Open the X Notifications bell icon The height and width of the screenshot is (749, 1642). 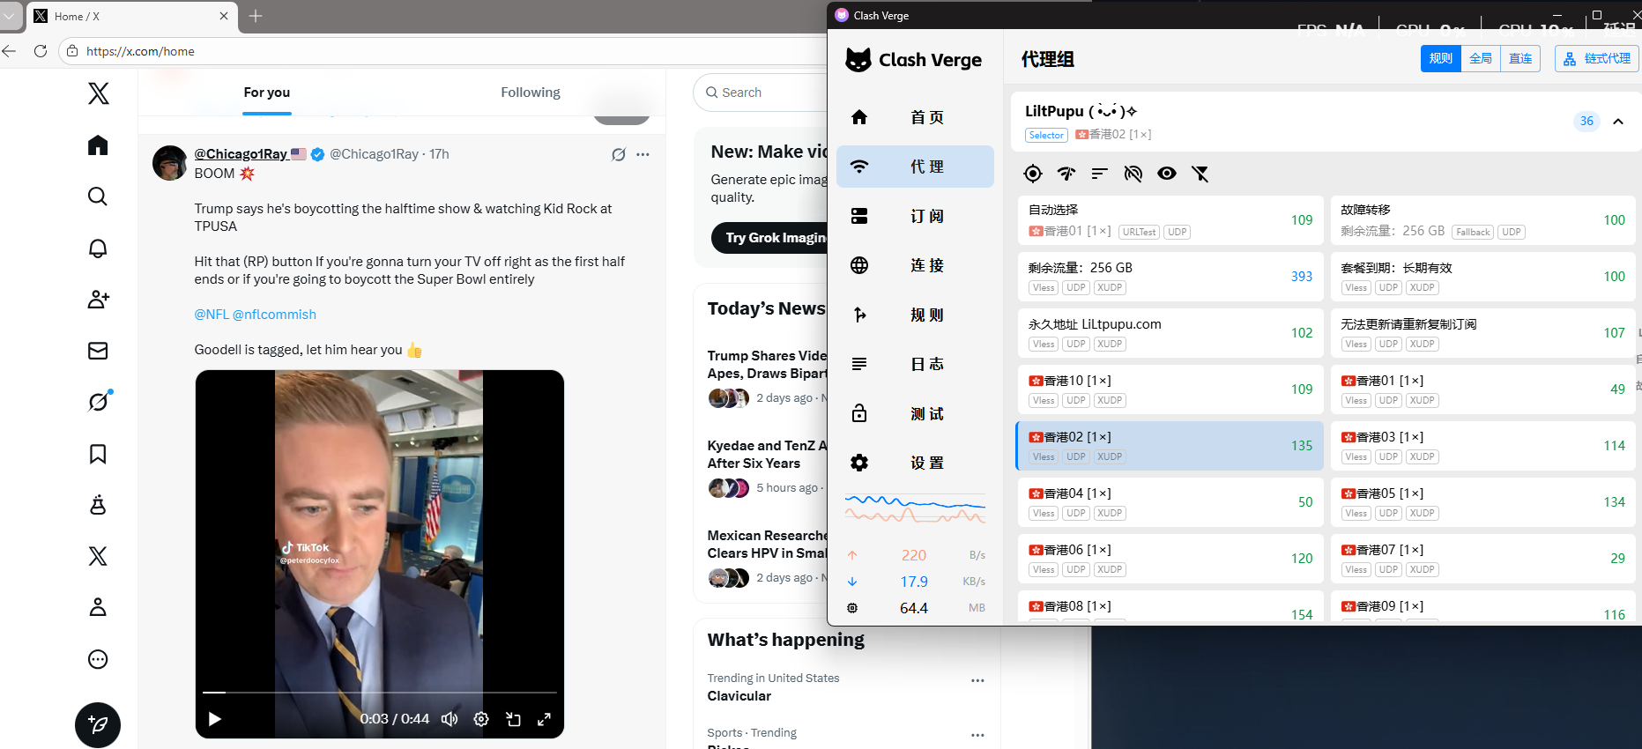point(98,248)
